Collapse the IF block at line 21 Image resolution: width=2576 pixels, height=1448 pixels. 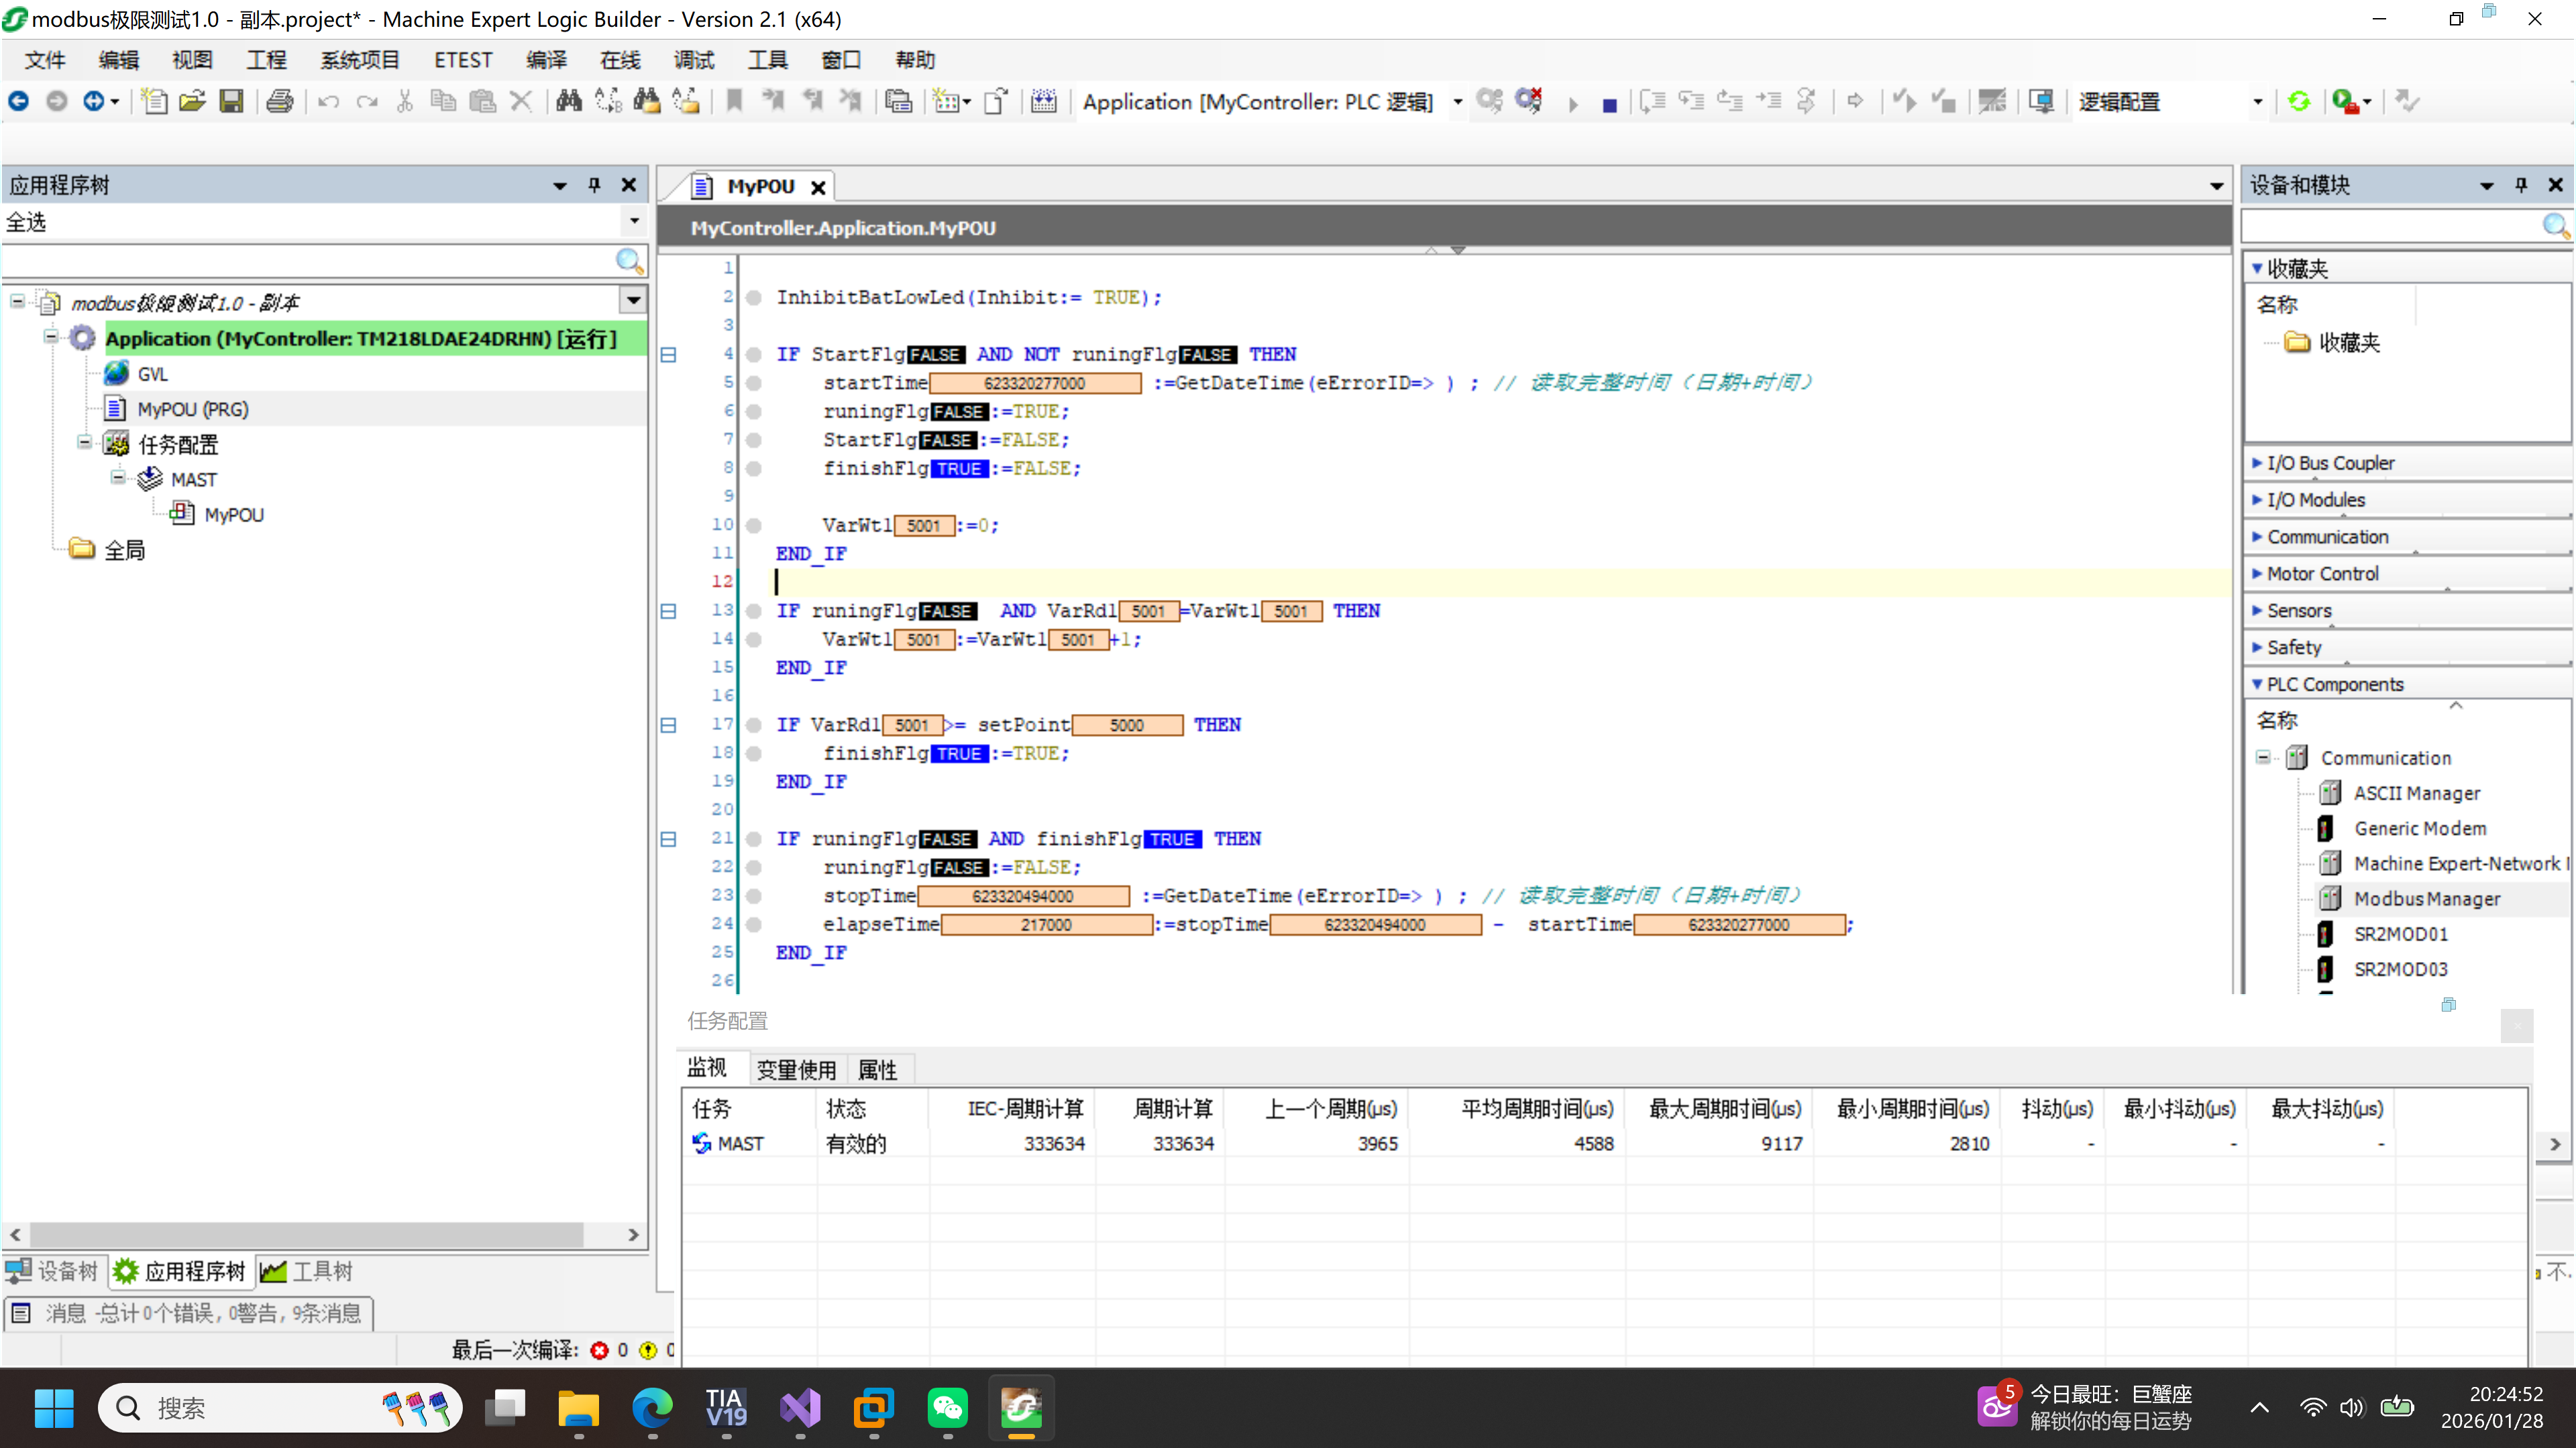point(669,839)
